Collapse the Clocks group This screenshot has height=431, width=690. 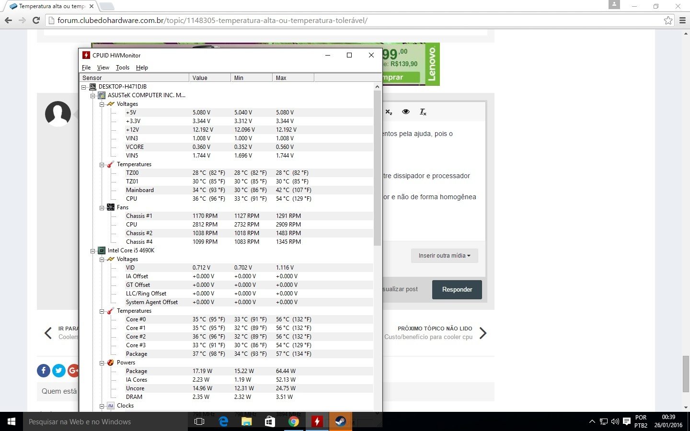[102, 406]
